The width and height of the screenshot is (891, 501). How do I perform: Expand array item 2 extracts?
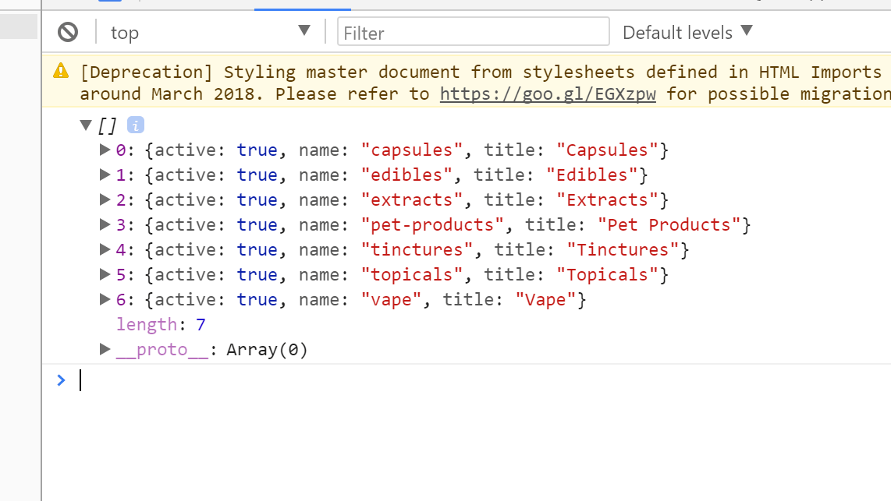tap(105, 199)
